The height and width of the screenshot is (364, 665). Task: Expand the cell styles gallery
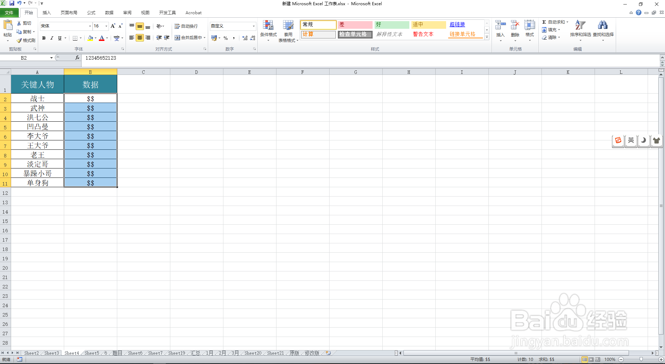[x=487, y=37]
